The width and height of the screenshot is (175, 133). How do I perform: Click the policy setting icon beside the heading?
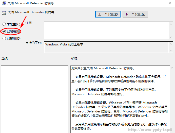click(x=4, y=13)
